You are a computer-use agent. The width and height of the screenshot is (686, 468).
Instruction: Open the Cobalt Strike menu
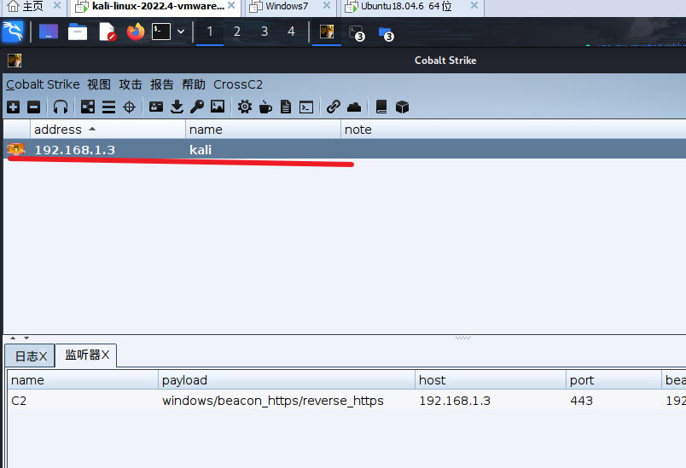(x=43, y=84)
